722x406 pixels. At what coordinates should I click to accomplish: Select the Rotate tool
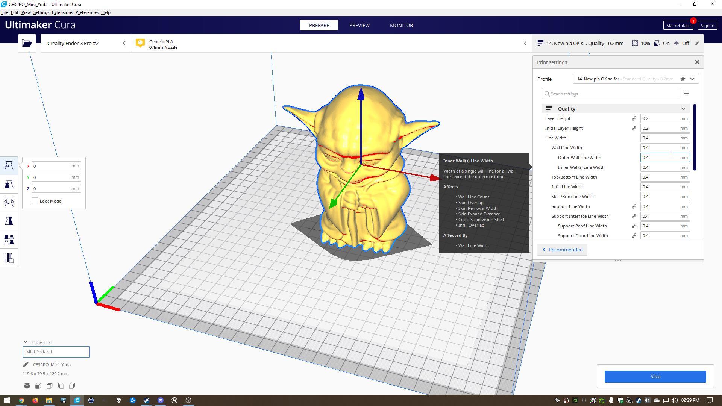[x=9, y=203]
